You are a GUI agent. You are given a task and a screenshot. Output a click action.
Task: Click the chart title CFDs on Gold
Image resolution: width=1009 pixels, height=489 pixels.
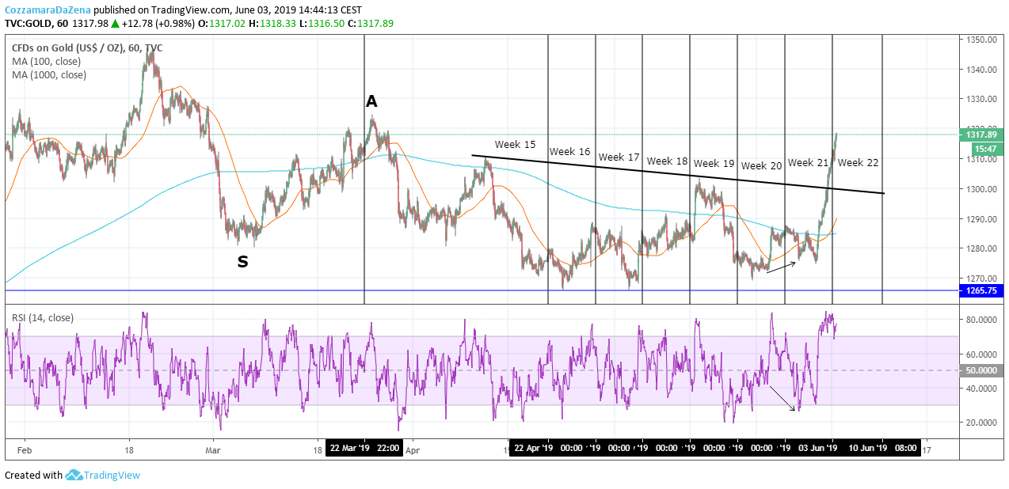87,48
